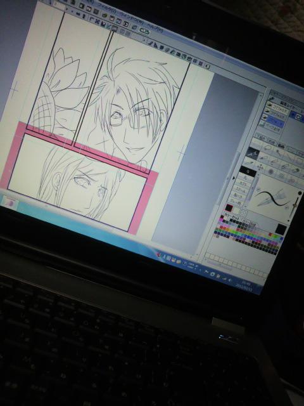Expand the pen options arrow beside pen list

[x=234, y=178]
